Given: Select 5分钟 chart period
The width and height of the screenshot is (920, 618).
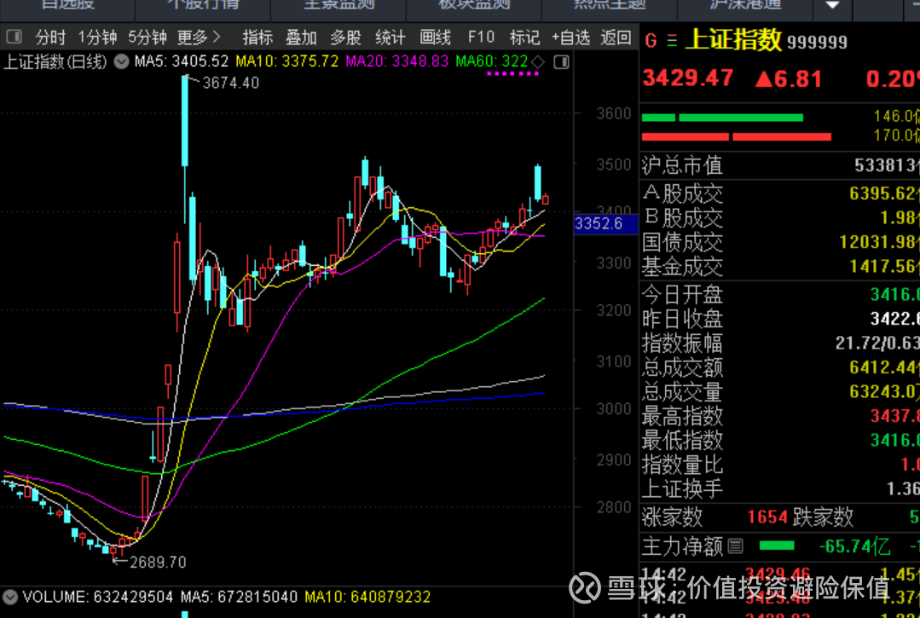Looking at the screenshot, I should click(x=148, y=38).
